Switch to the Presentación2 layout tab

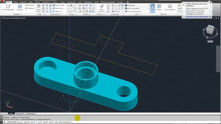(31, 113)
